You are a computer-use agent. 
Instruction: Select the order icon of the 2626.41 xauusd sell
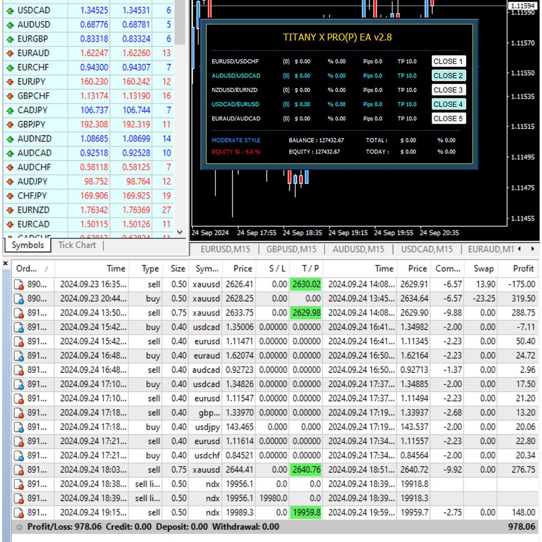19,284
